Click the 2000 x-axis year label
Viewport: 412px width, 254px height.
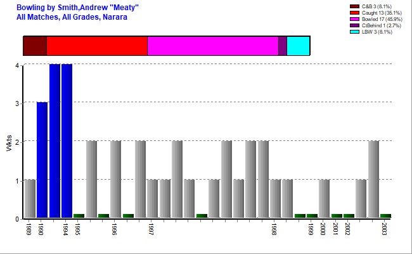click(323, 229)
